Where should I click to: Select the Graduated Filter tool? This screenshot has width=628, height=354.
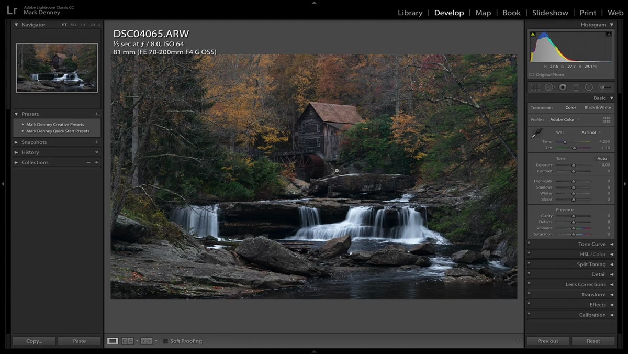point(576,87)
